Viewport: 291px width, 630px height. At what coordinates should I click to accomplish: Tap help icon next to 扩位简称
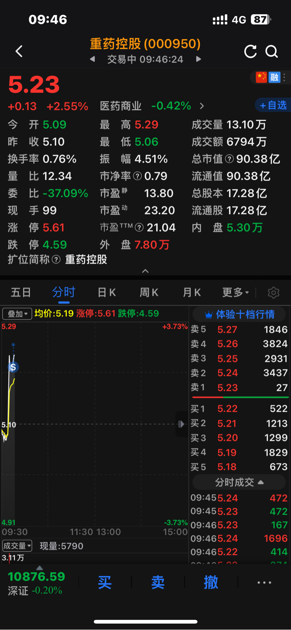[56, 260]
